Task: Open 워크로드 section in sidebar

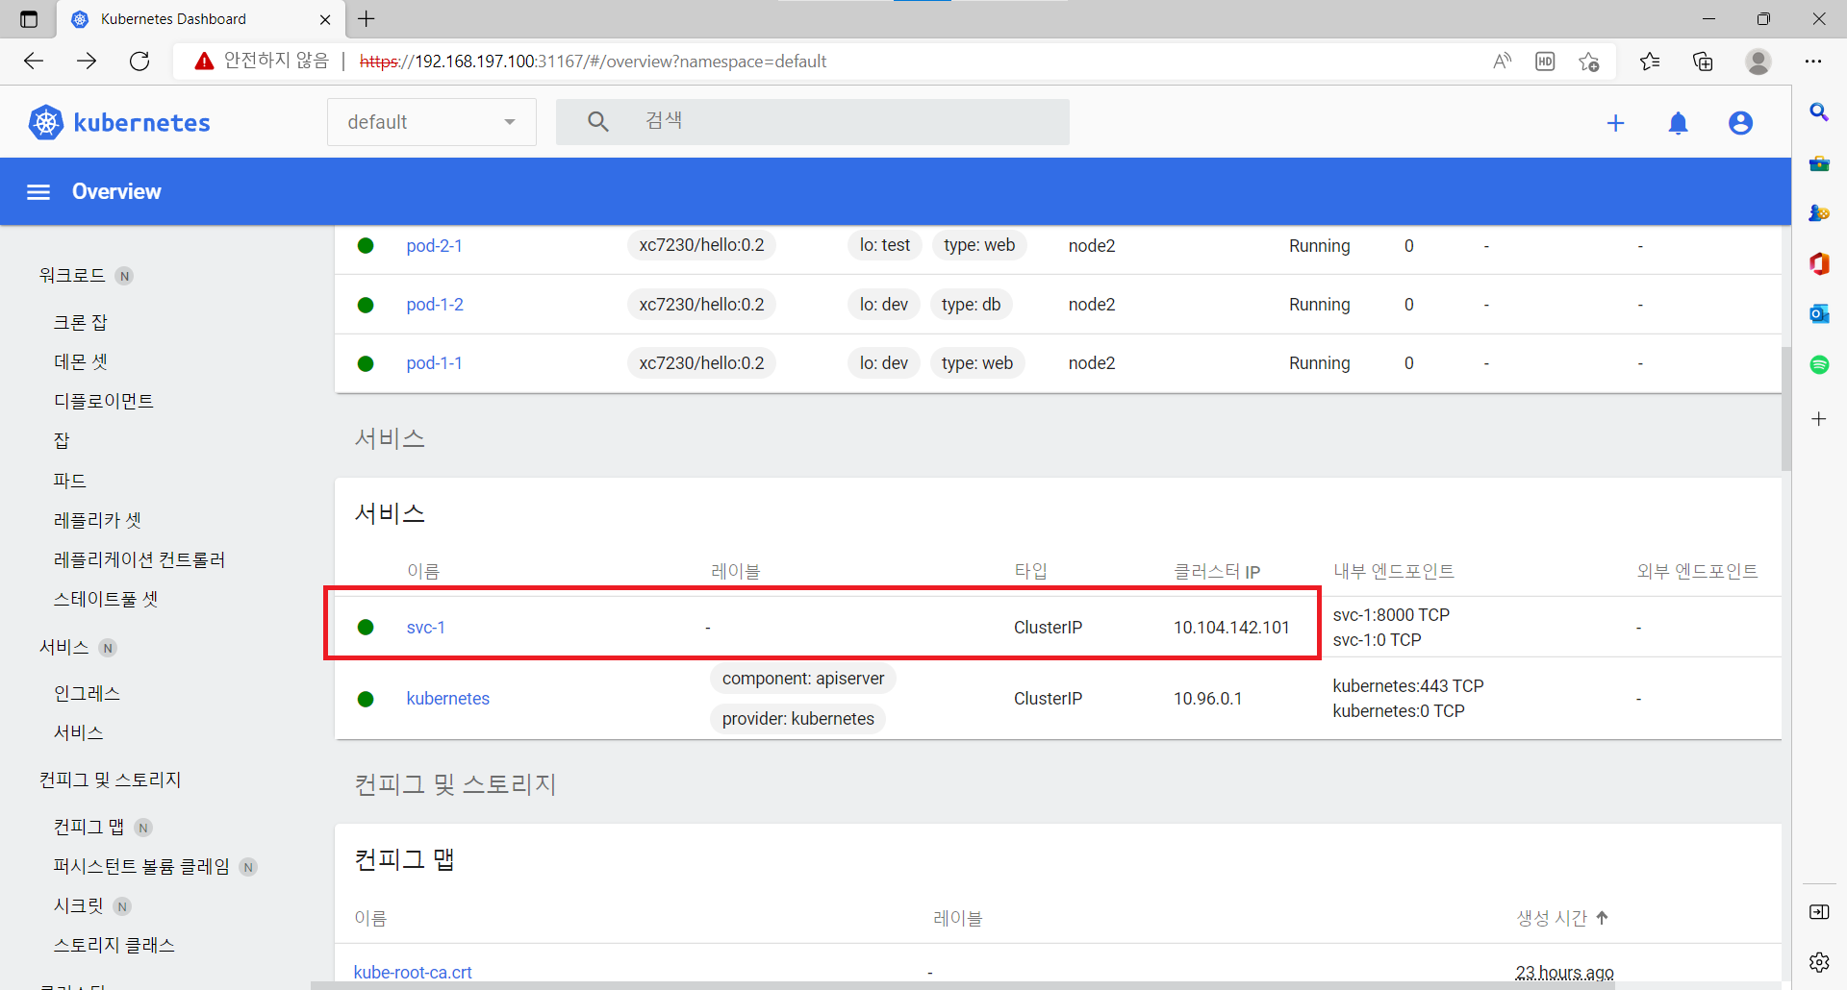Action: 72,275
